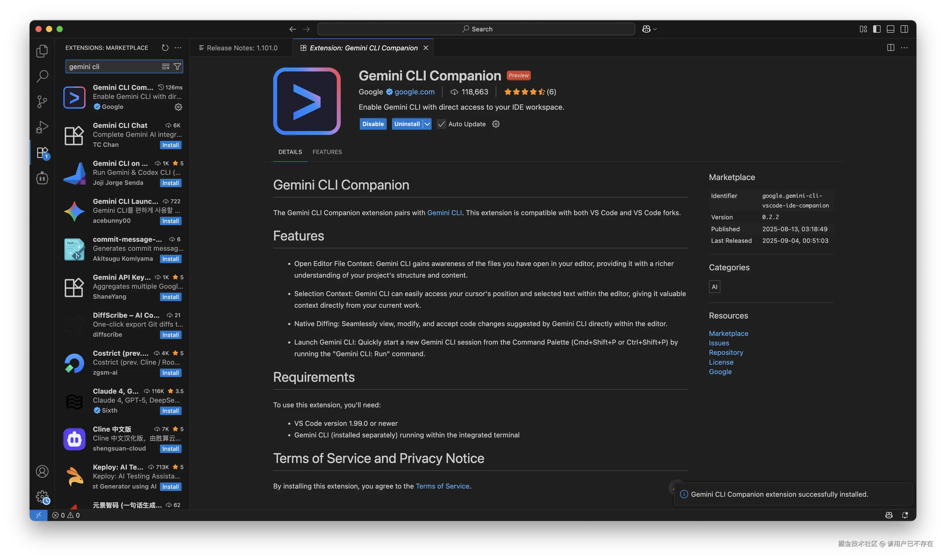This screenshot has width=946, height=560.
Task: Switch to Release Notes 1.101.0 tab
Action: (242, 48)
